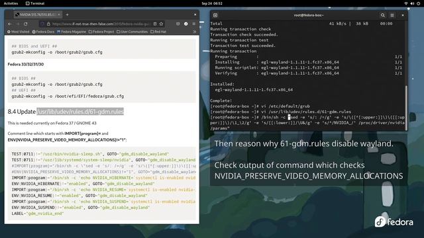This screenshot has height=238, width=424.
Task: Select the NVIDIA 515.76 browser tab
Action: [x=38, y=15]
